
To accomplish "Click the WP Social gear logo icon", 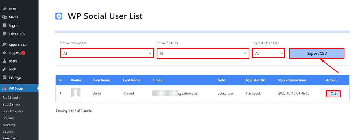I will point(59,16).
